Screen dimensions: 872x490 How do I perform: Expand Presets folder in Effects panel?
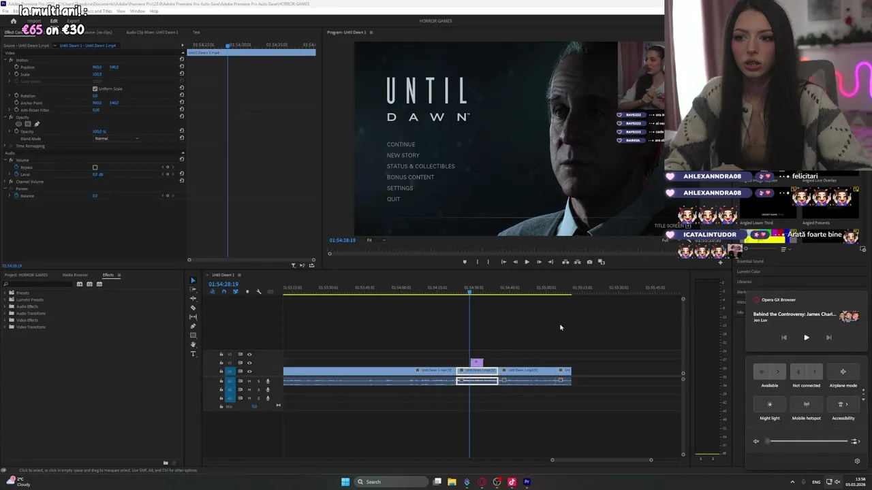5,293
